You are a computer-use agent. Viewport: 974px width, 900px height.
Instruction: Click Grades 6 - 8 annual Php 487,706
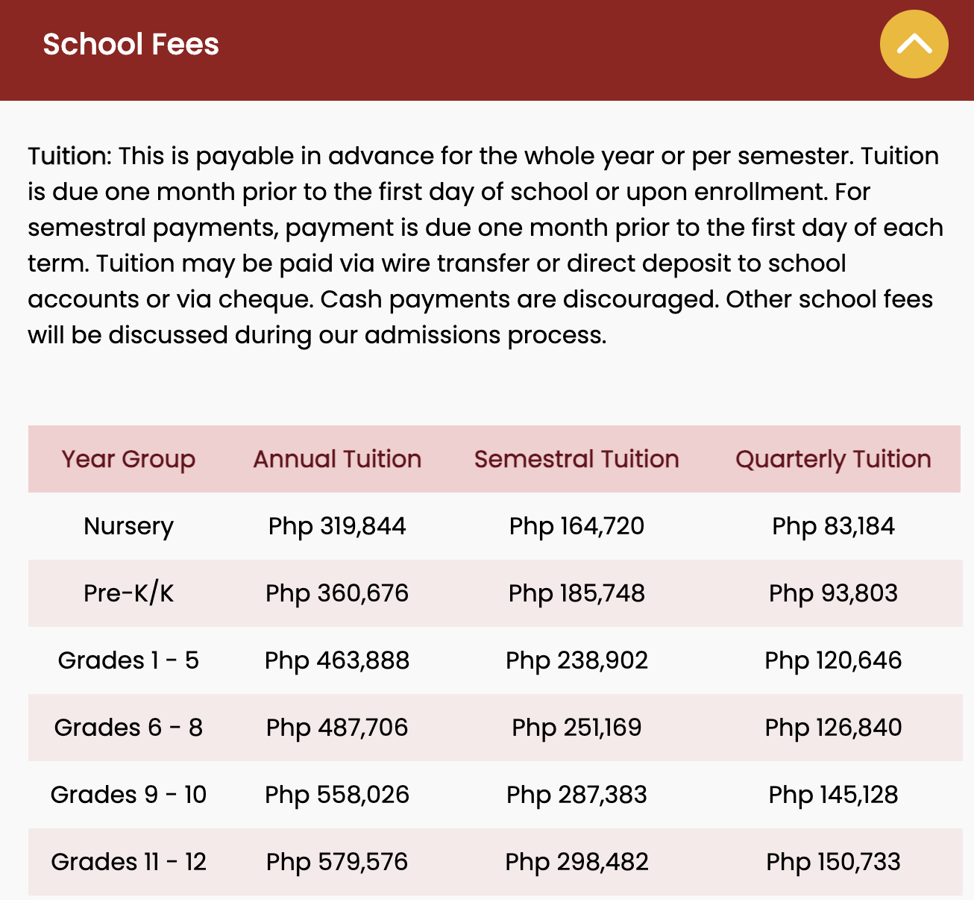point(337,728)
